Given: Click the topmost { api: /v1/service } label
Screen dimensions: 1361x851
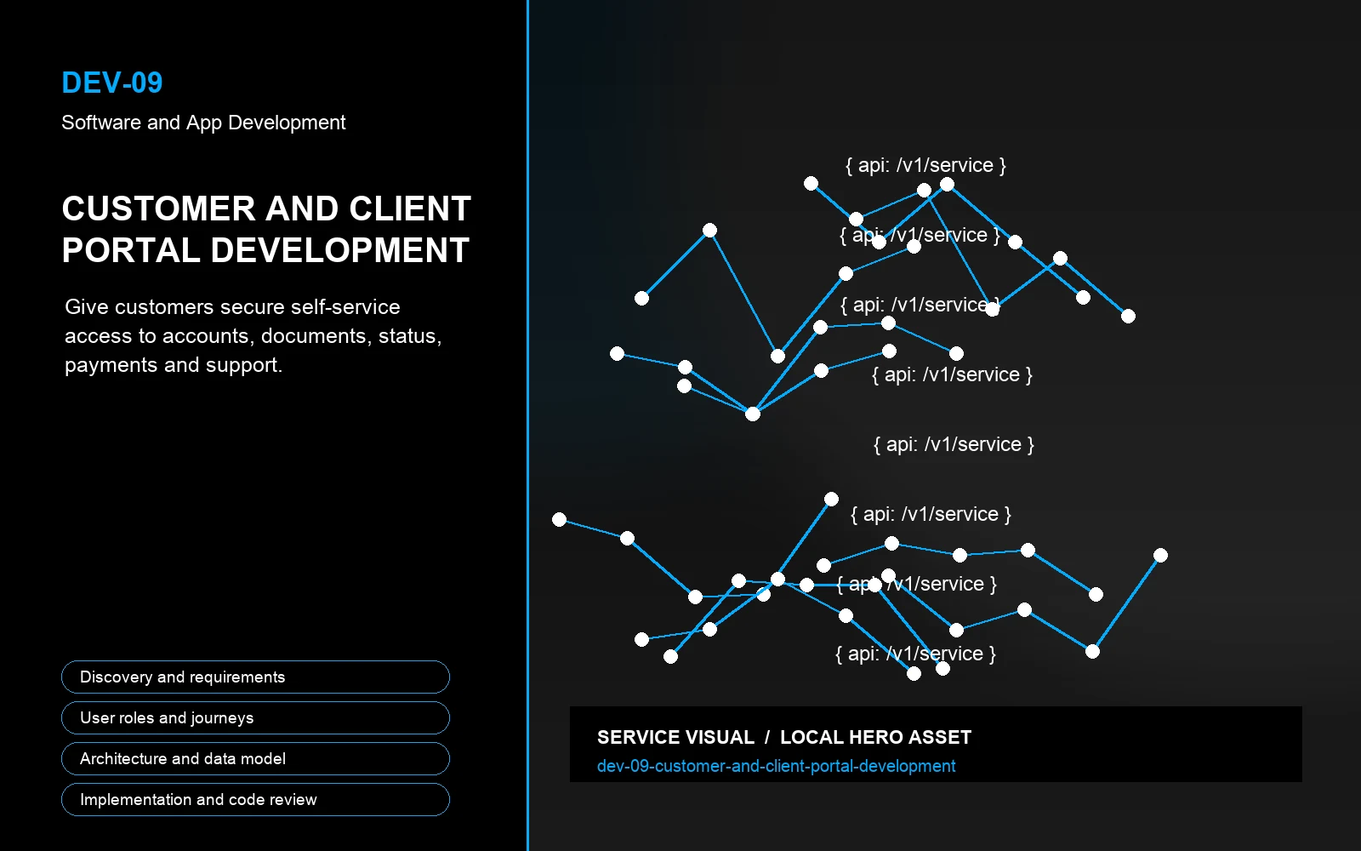Looking at the screenshot, I should pyautogui.click(x=925, y=165).
